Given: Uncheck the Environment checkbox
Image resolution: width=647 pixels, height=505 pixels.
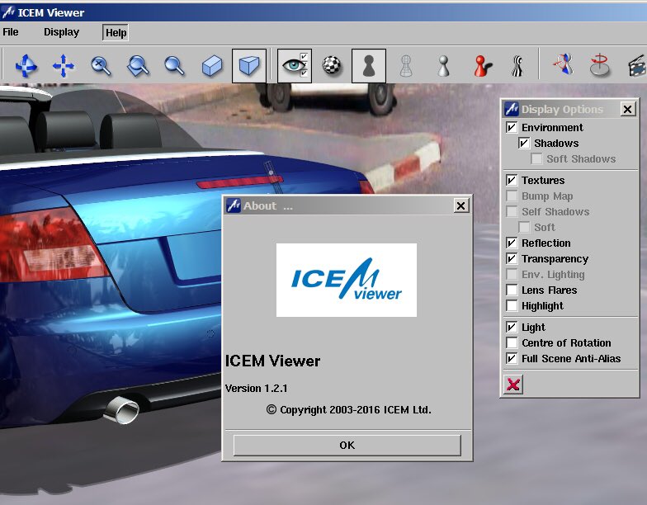Looking at the screenshot, I should 512,127.
